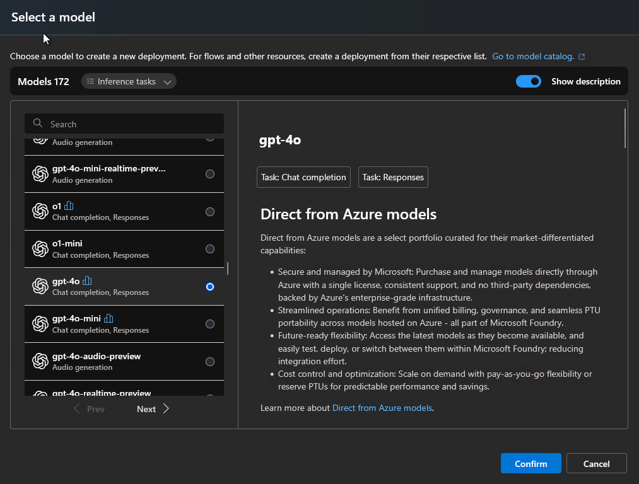Image resolution: width=639 pixels, height=484 pixels.
Task: Select the gpt-4o-mini radio button
Action: coord(210,324)
